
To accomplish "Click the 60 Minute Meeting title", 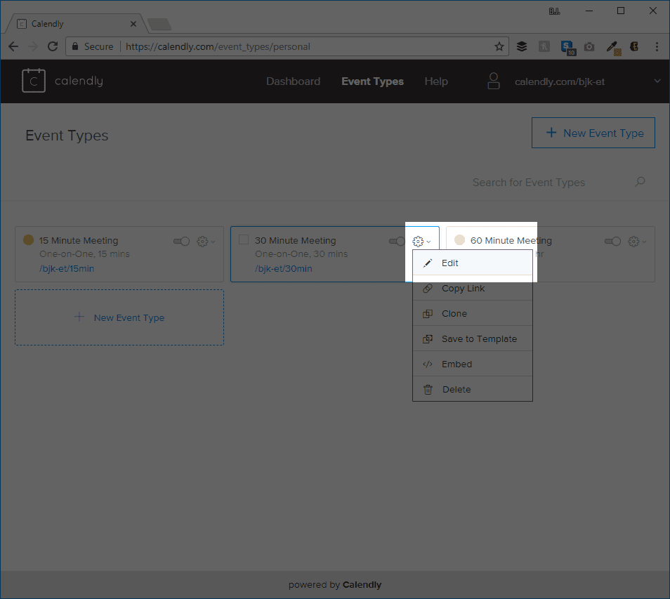I will coord(511,241).
